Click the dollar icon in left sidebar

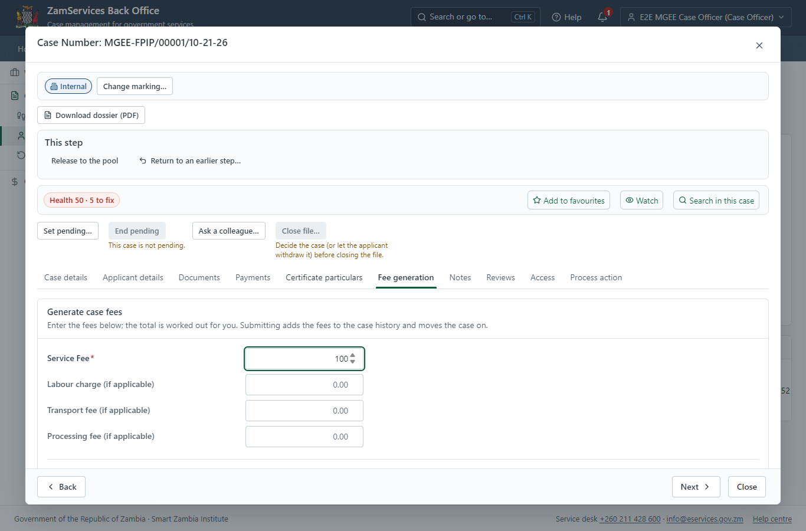[15, 182]
